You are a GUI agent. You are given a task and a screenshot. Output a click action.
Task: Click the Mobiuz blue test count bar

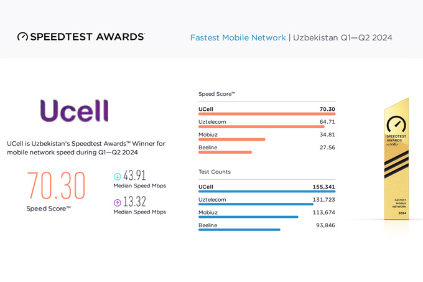tap(248, 217)
